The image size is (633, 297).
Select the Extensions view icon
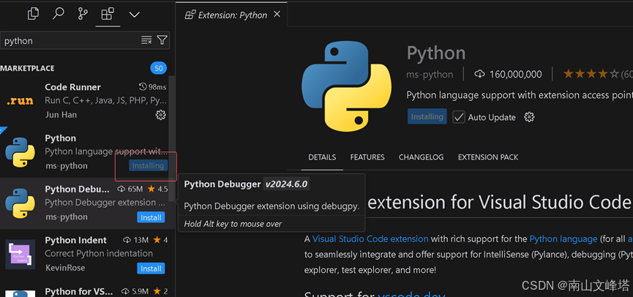[108, 15]
